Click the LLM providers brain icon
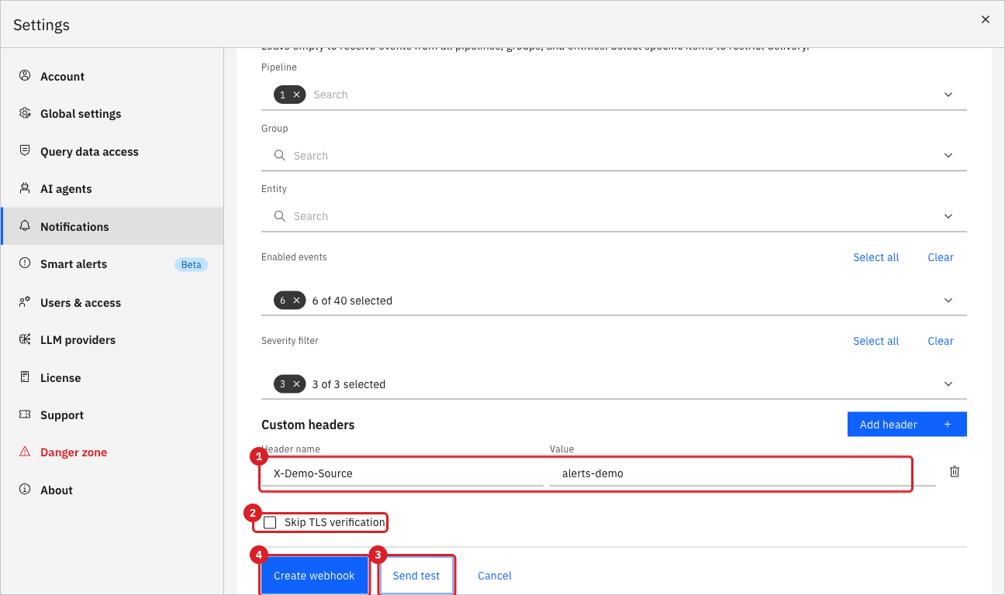 (25, 339)
